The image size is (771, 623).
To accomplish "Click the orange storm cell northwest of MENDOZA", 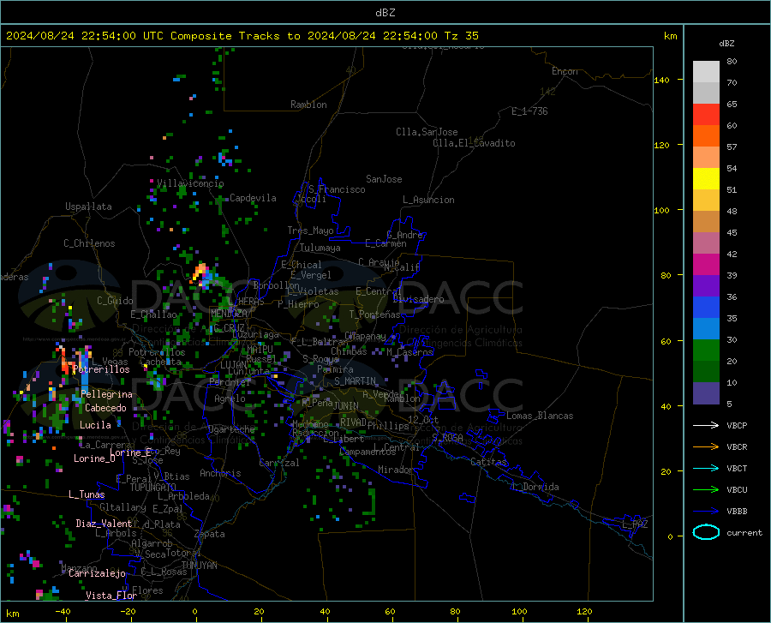I will point(200,272).
